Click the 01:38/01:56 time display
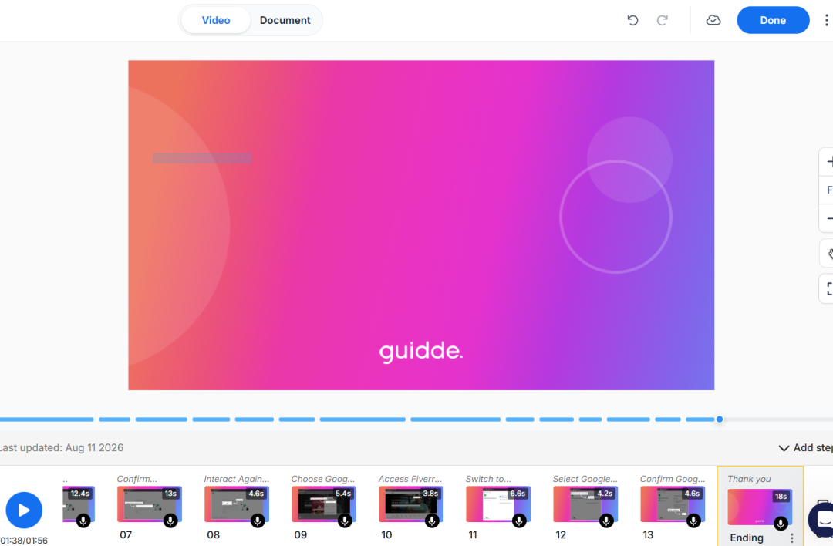 point(24,540)
